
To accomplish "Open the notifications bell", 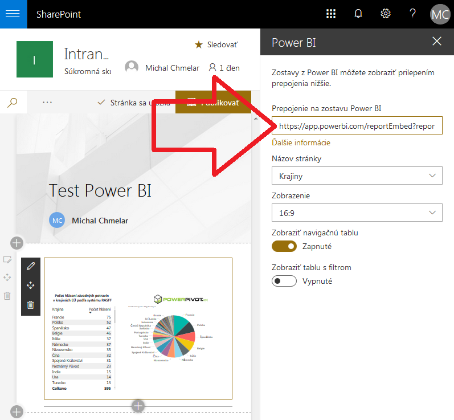I will tap(358, 14).
